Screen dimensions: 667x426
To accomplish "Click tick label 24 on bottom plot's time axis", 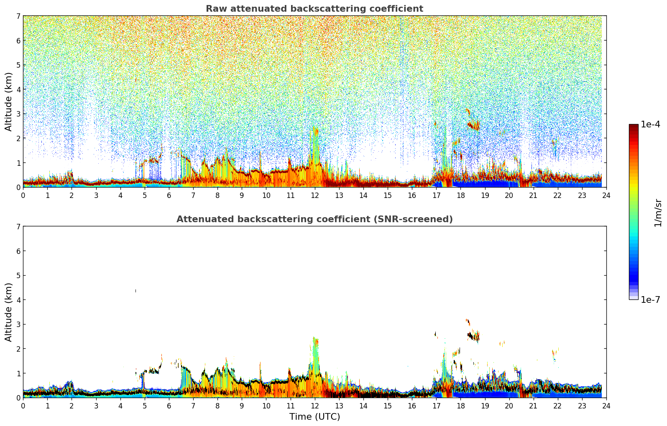I will 606,406.
